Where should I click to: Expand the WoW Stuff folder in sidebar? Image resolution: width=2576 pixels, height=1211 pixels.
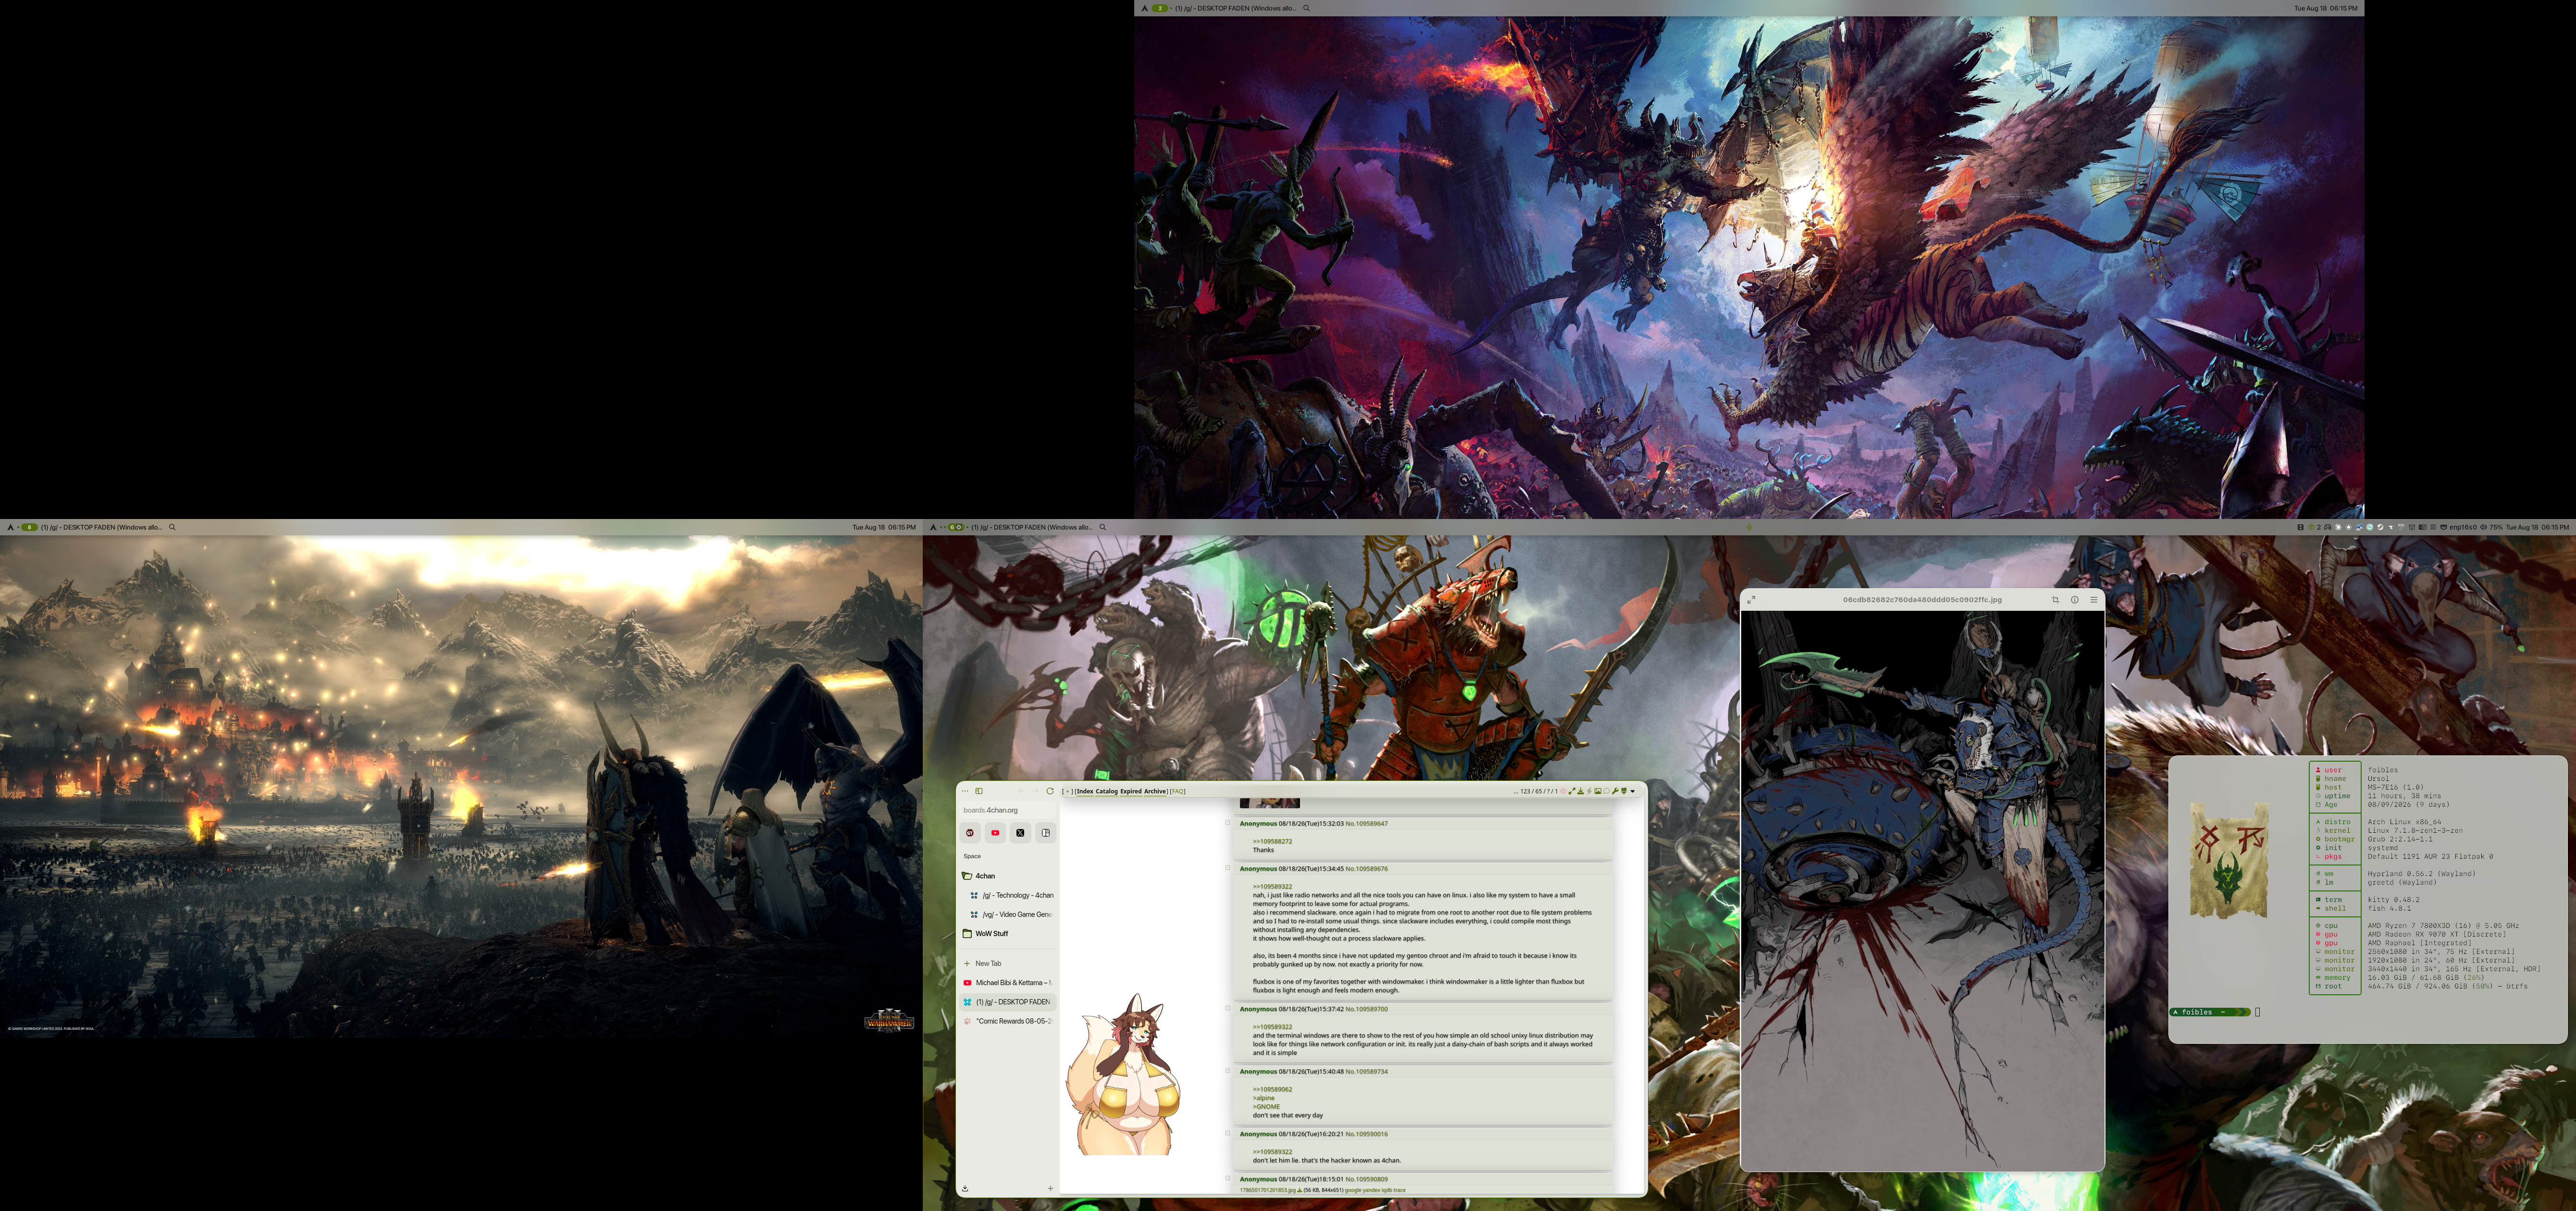(1008, 934)
